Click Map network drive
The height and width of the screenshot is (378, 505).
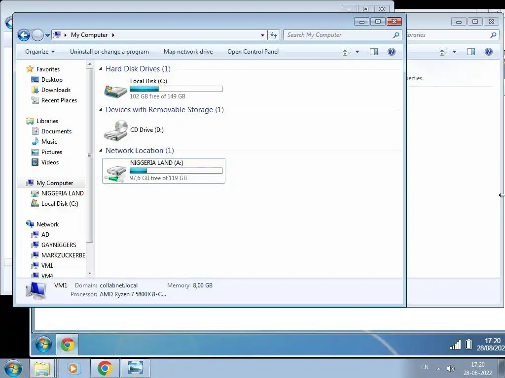tap(188, 52)
